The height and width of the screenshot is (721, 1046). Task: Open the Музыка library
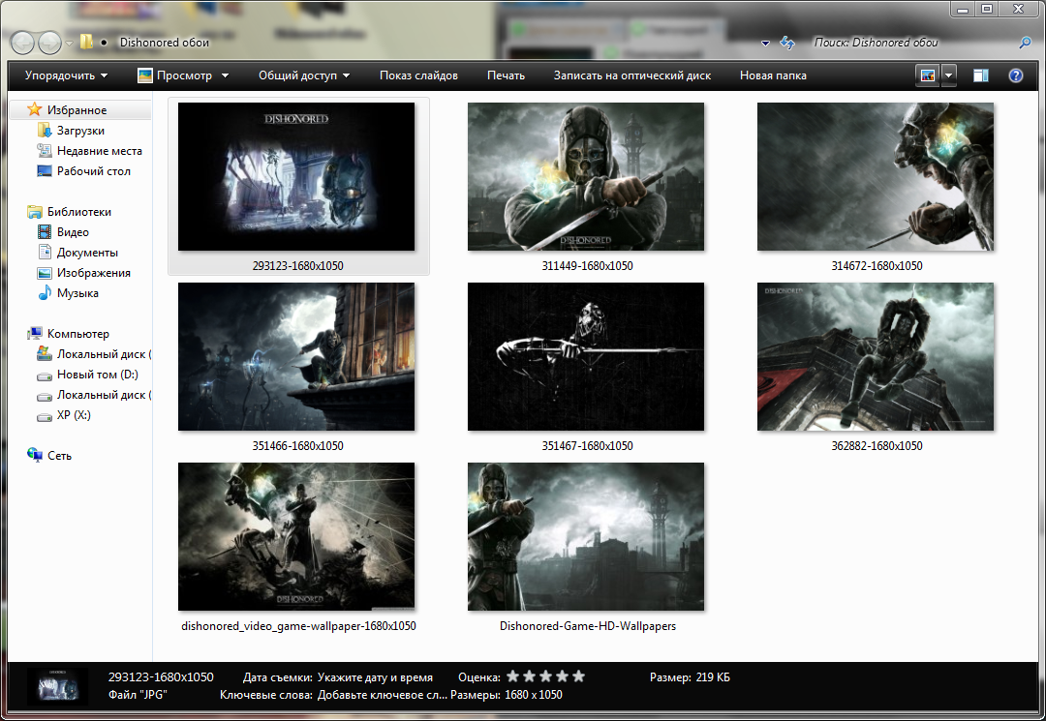coord(77,293)
